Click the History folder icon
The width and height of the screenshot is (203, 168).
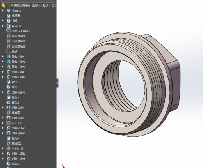[8, 11]
